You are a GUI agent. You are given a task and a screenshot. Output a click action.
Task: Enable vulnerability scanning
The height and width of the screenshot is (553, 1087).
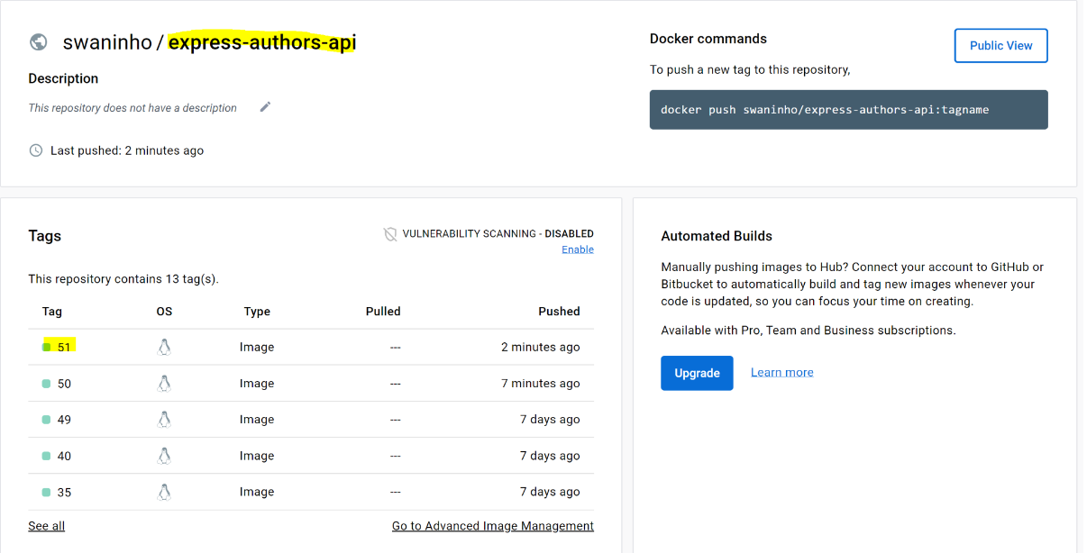[x=577, y=249]
